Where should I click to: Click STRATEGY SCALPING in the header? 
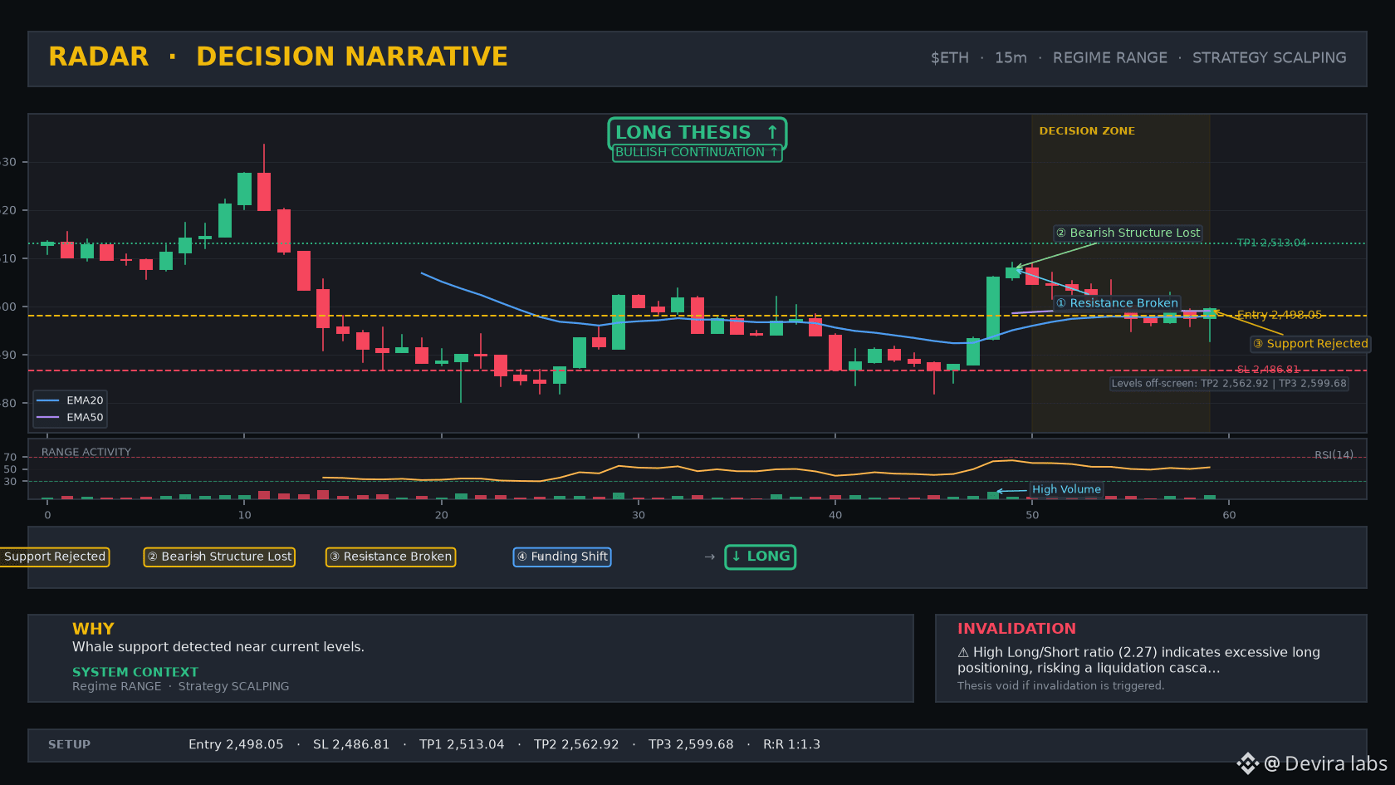[1270, 58]
